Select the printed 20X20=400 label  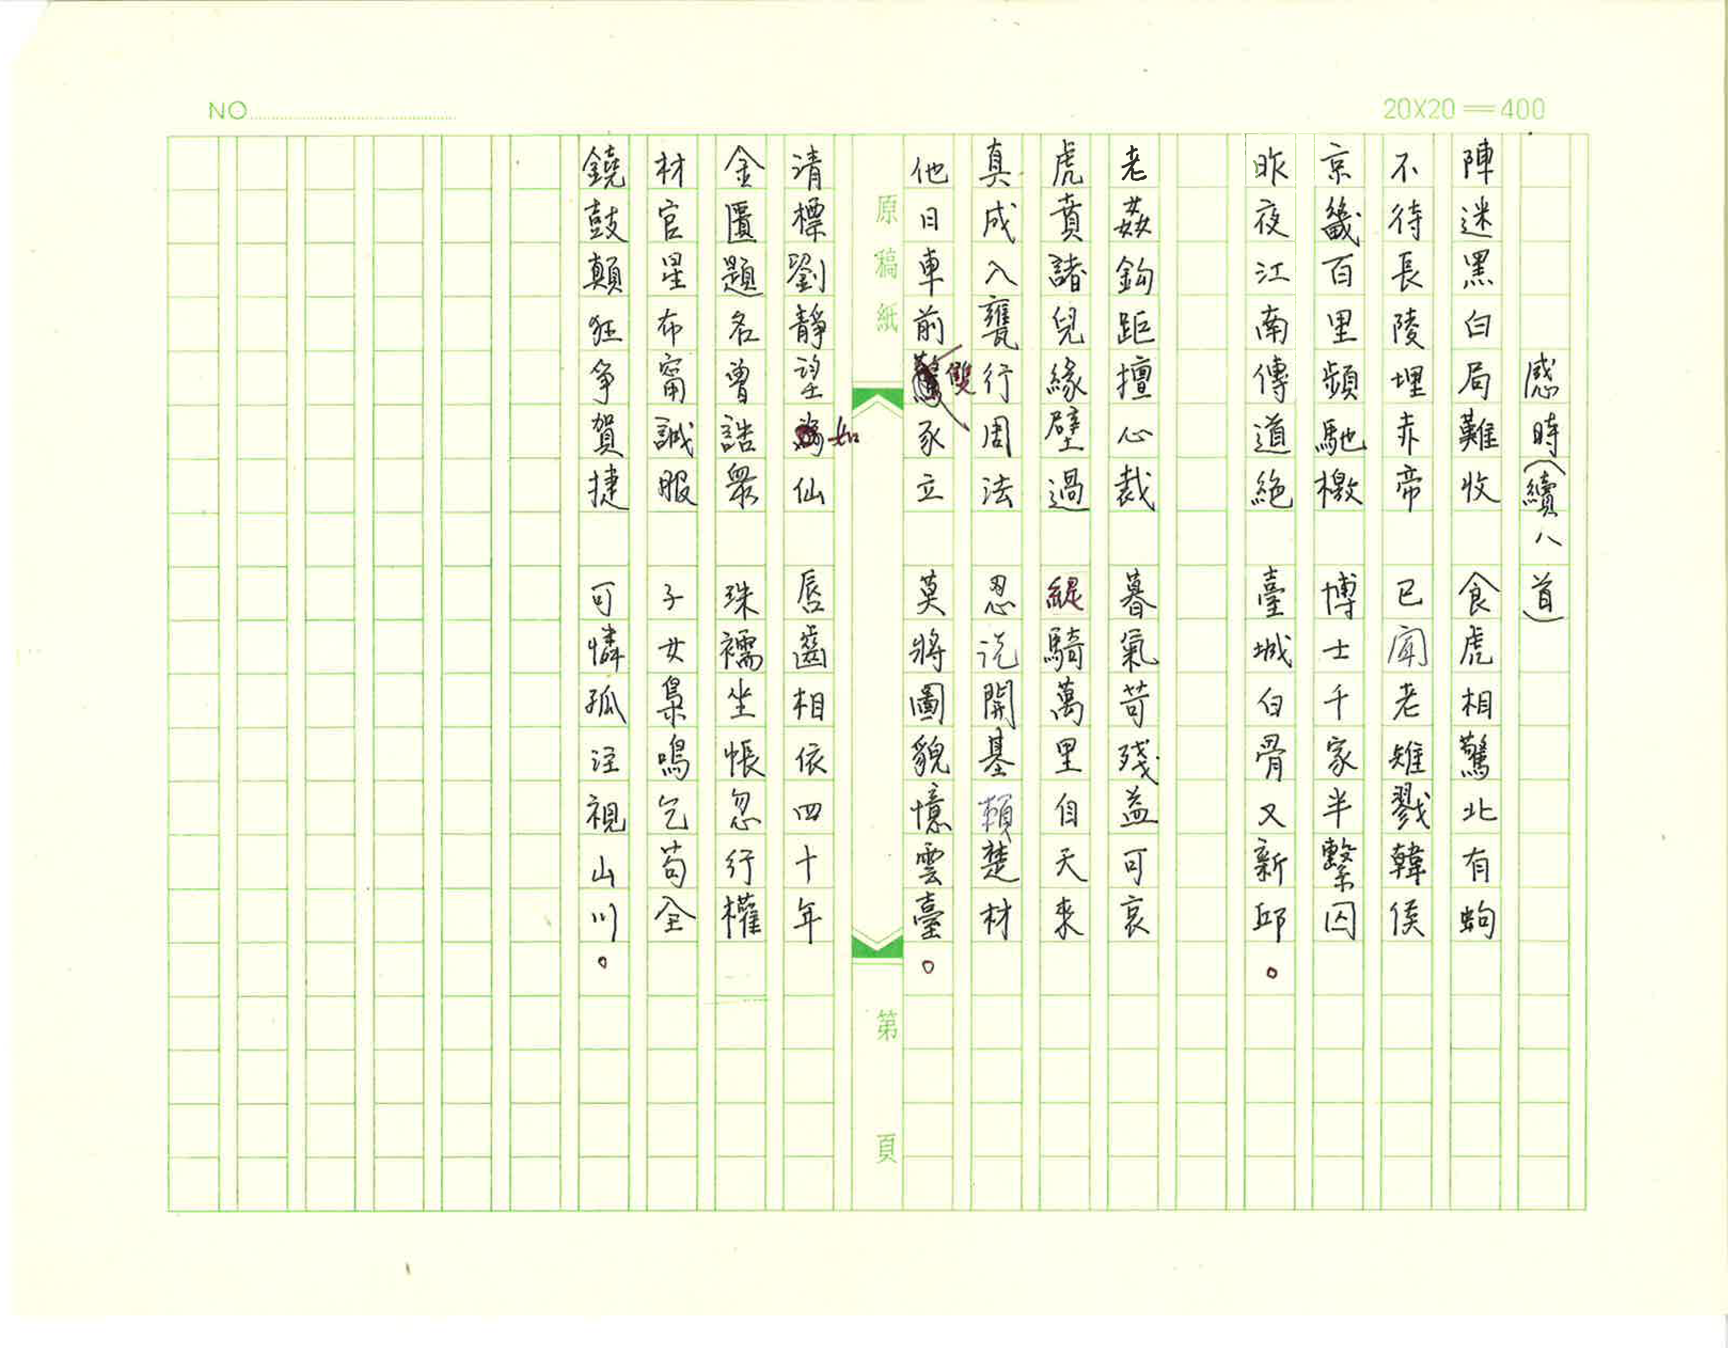[x=1464, y=109]
